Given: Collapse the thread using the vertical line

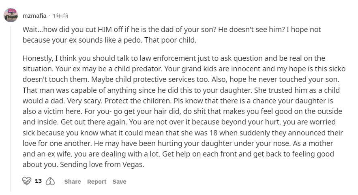Looking at the screenshot, I should (11, 109).
